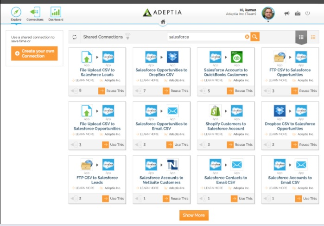Click email envelope icon on Salesforce Opportunities to Email CSV
324x226 pixels.
pyautogui.click(x=172, y=110)
